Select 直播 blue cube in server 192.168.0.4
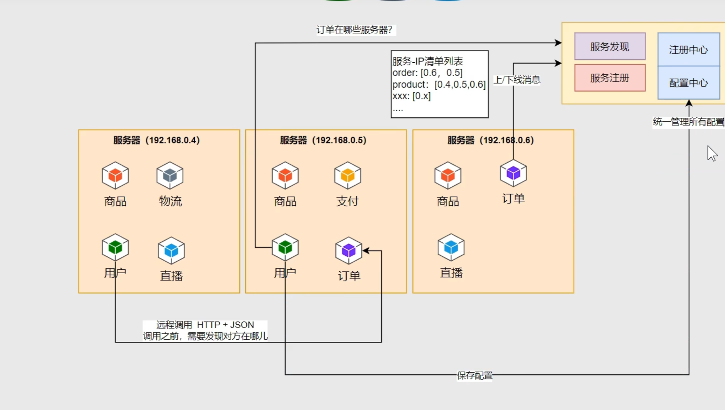Image resolution: width=725 pixels, height=410 pixels. tap(171, 250)
